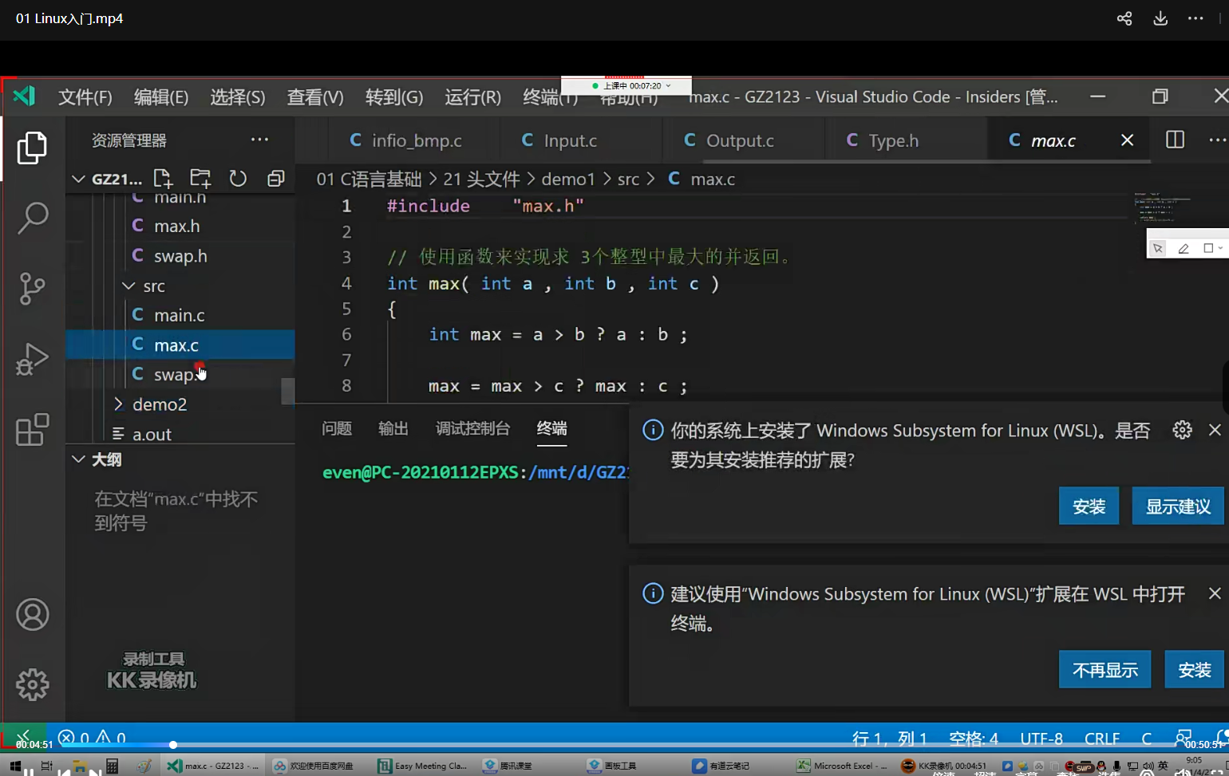Click the 不再显示 button
The height and width of the screenshot is (776, 1229).
[1105, 669]
